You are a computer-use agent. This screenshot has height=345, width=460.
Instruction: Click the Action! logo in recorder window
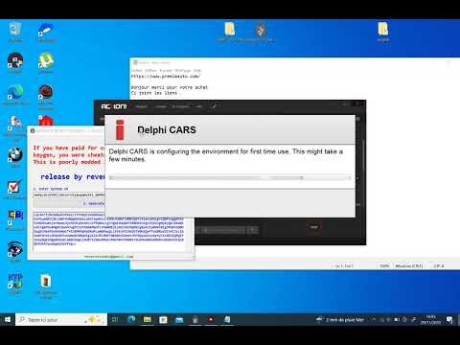(114, 106)
